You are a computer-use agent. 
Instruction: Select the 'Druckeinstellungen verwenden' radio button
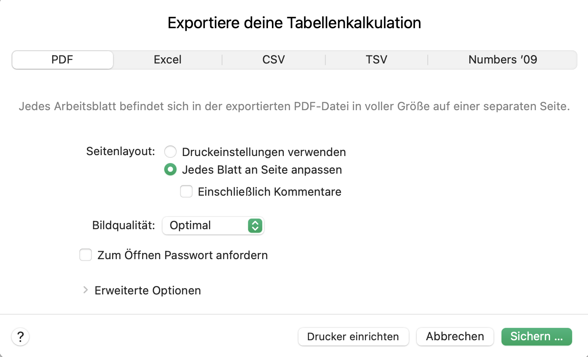tap(170, 152)
